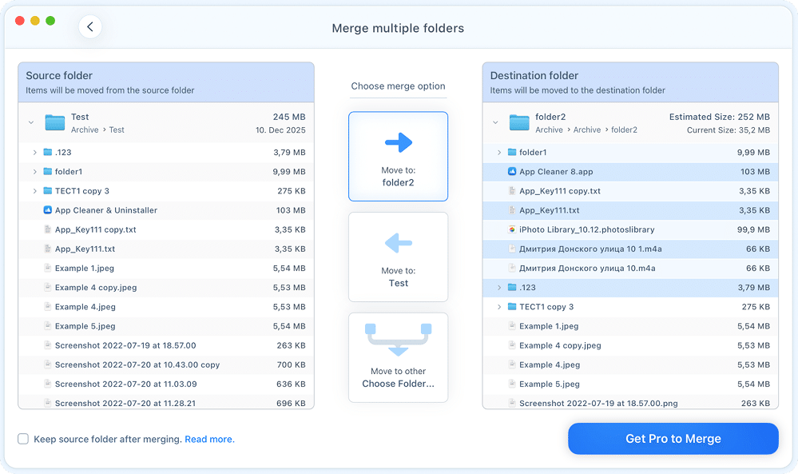This screenshot has width=798, height=474.
Task: Expand TECT1 copy 3 in destination list
Action: [x=498, y=307]
